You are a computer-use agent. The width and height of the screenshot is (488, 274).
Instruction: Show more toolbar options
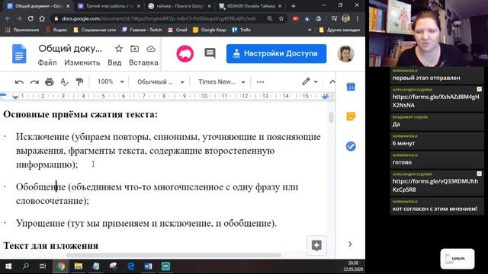(x=261, y=82)
